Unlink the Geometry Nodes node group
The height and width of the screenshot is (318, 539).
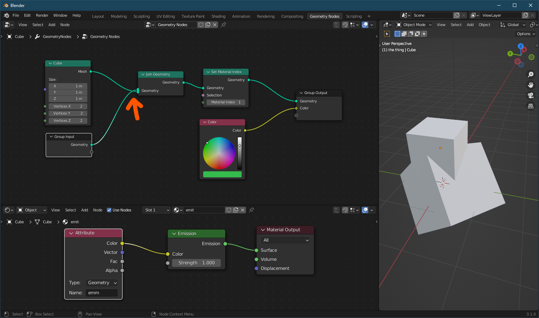pyautogui.click(x=215, y=25)
